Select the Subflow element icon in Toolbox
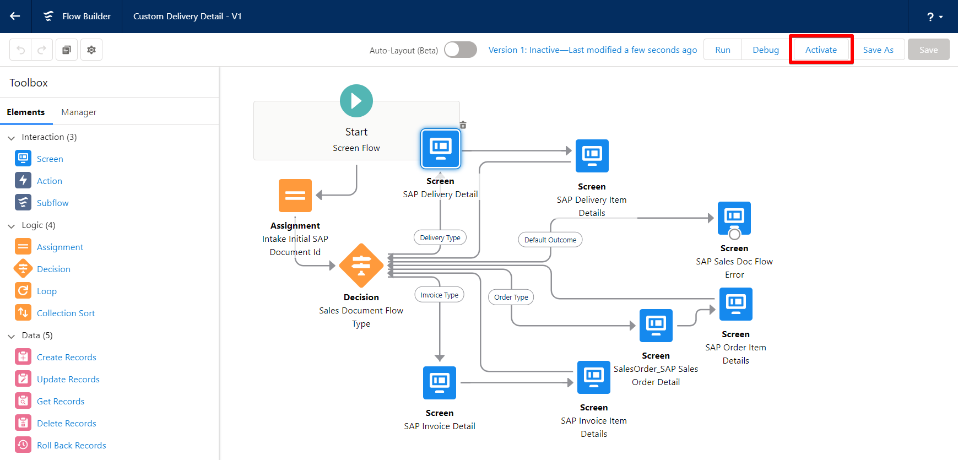 click(23, 202)
